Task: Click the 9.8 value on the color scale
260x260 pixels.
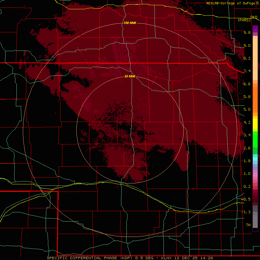Action: coord(247,32)
